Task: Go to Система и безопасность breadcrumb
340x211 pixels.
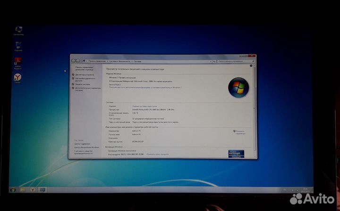Action: pos(119,61)
